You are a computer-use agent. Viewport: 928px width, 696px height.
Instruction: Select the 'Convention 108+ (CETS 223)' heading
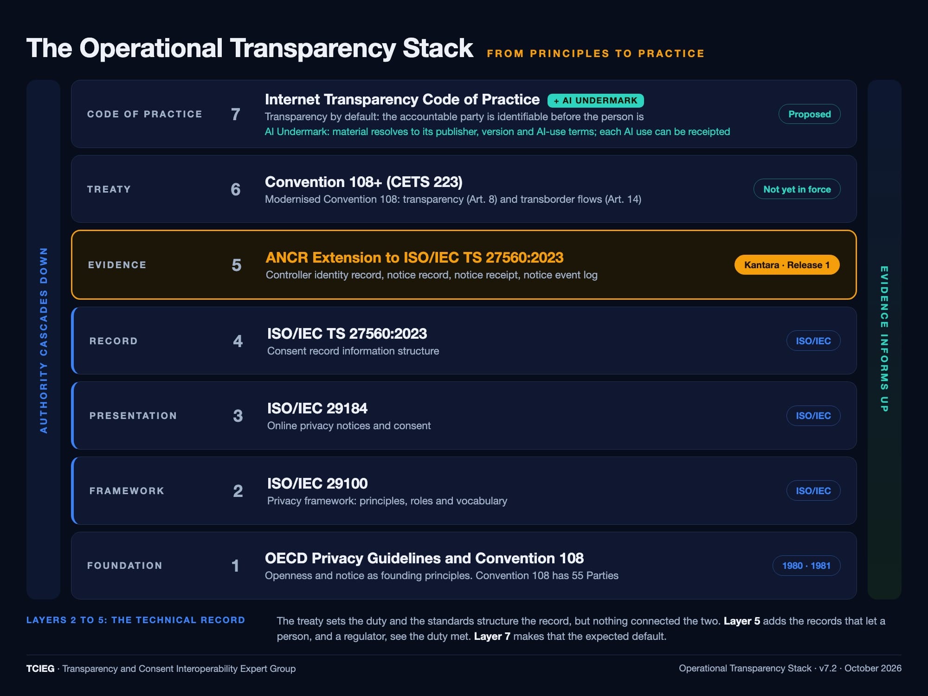pyautogui.click(x=364, y=182)
